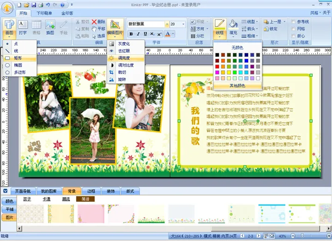Click the 打字 text tool icon
Viewport: 332px width, 241px height.
pos(23,26)
